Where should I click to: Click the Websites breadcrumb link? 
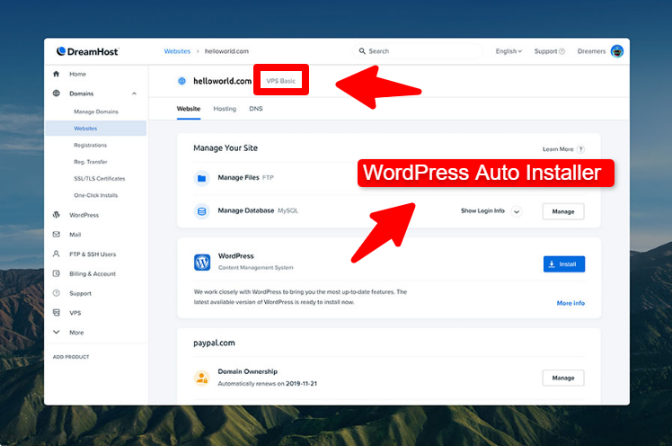177,51
